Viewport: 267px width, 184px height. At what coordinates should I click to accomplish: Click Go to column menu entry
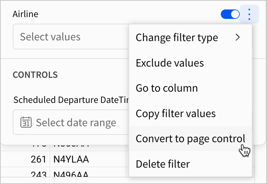167,88
